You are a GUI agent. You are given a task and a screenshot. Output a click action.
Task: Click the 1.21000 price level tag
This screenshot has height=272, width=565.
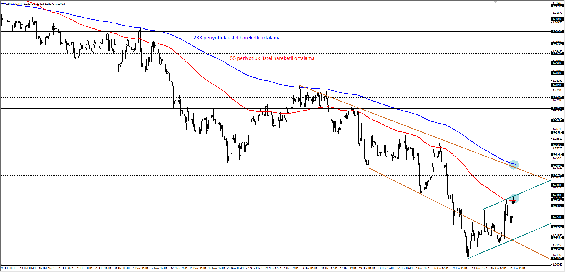[557, 259]
